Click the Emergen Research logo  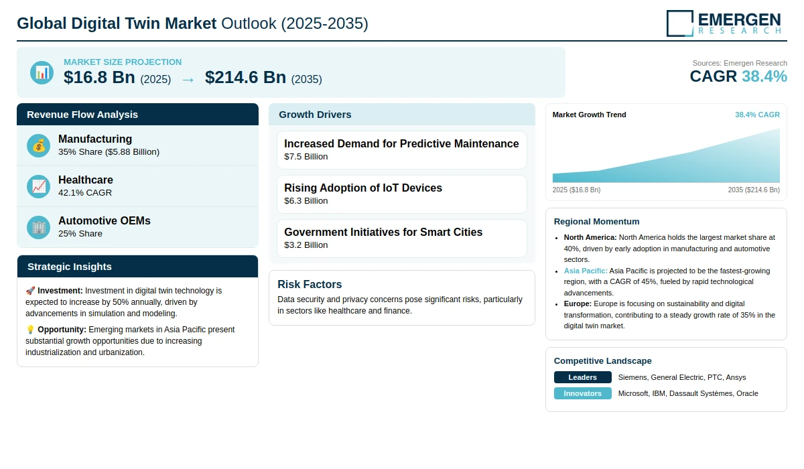(724, 23)
